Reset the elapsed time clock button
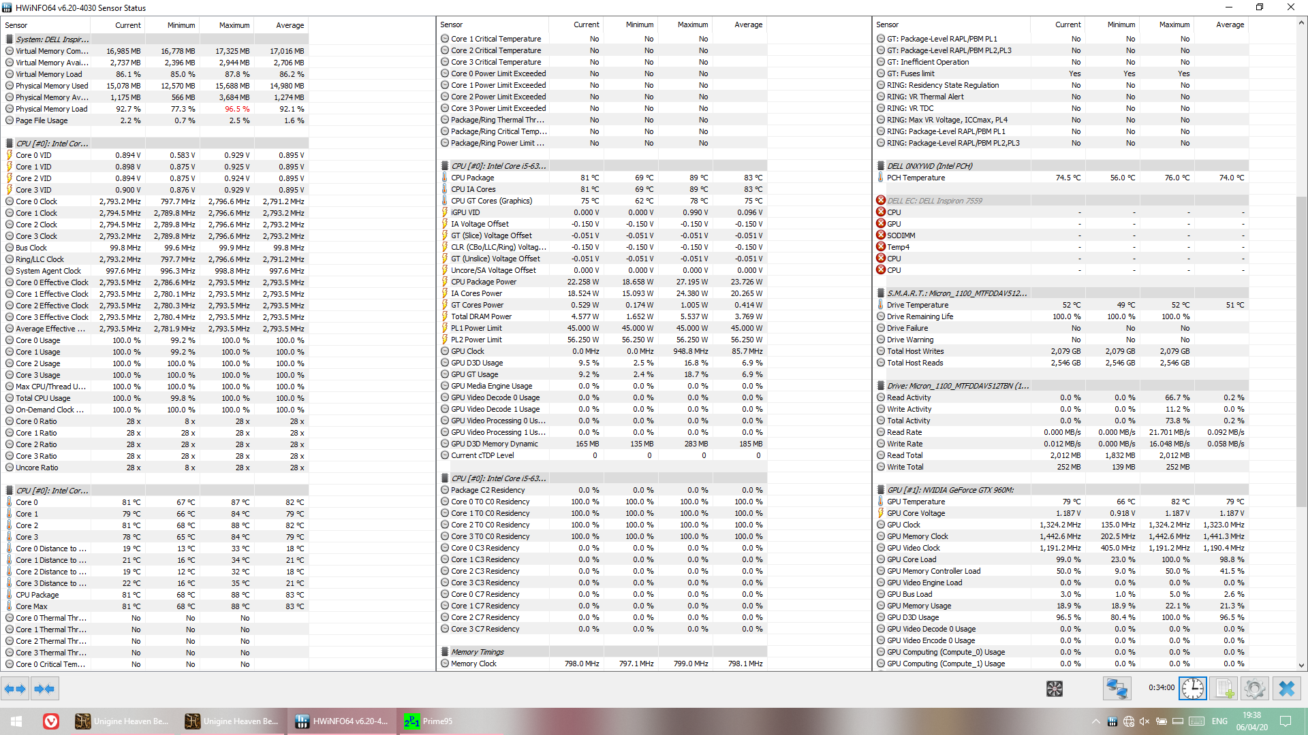1308x735 pixels. pyautogui.click(x=1193, y=689)
